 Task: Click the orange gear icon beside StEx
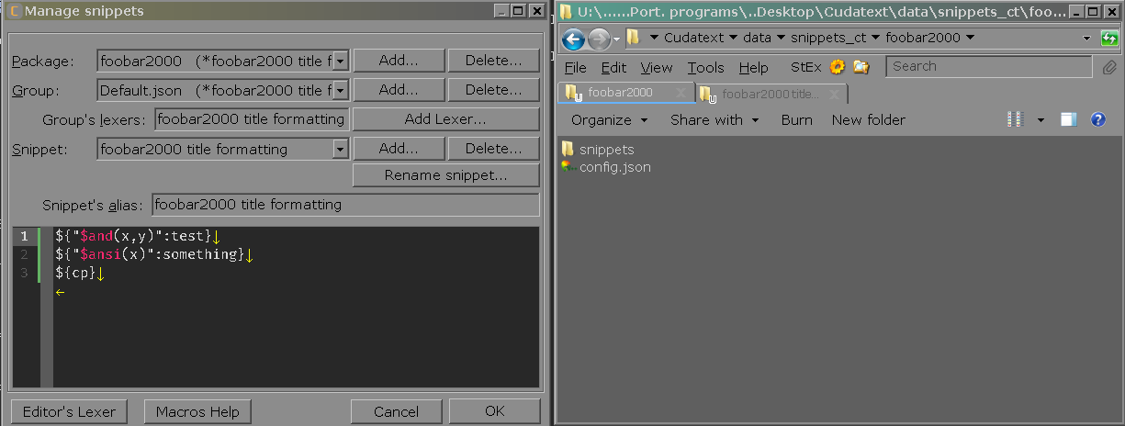point(837,67)
